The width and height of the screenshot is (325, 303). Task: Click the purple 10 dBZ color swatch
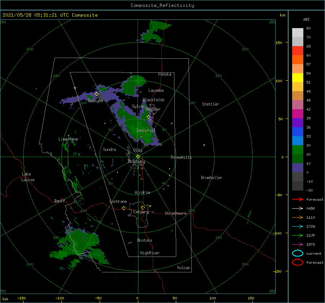(x=298, y=168)
